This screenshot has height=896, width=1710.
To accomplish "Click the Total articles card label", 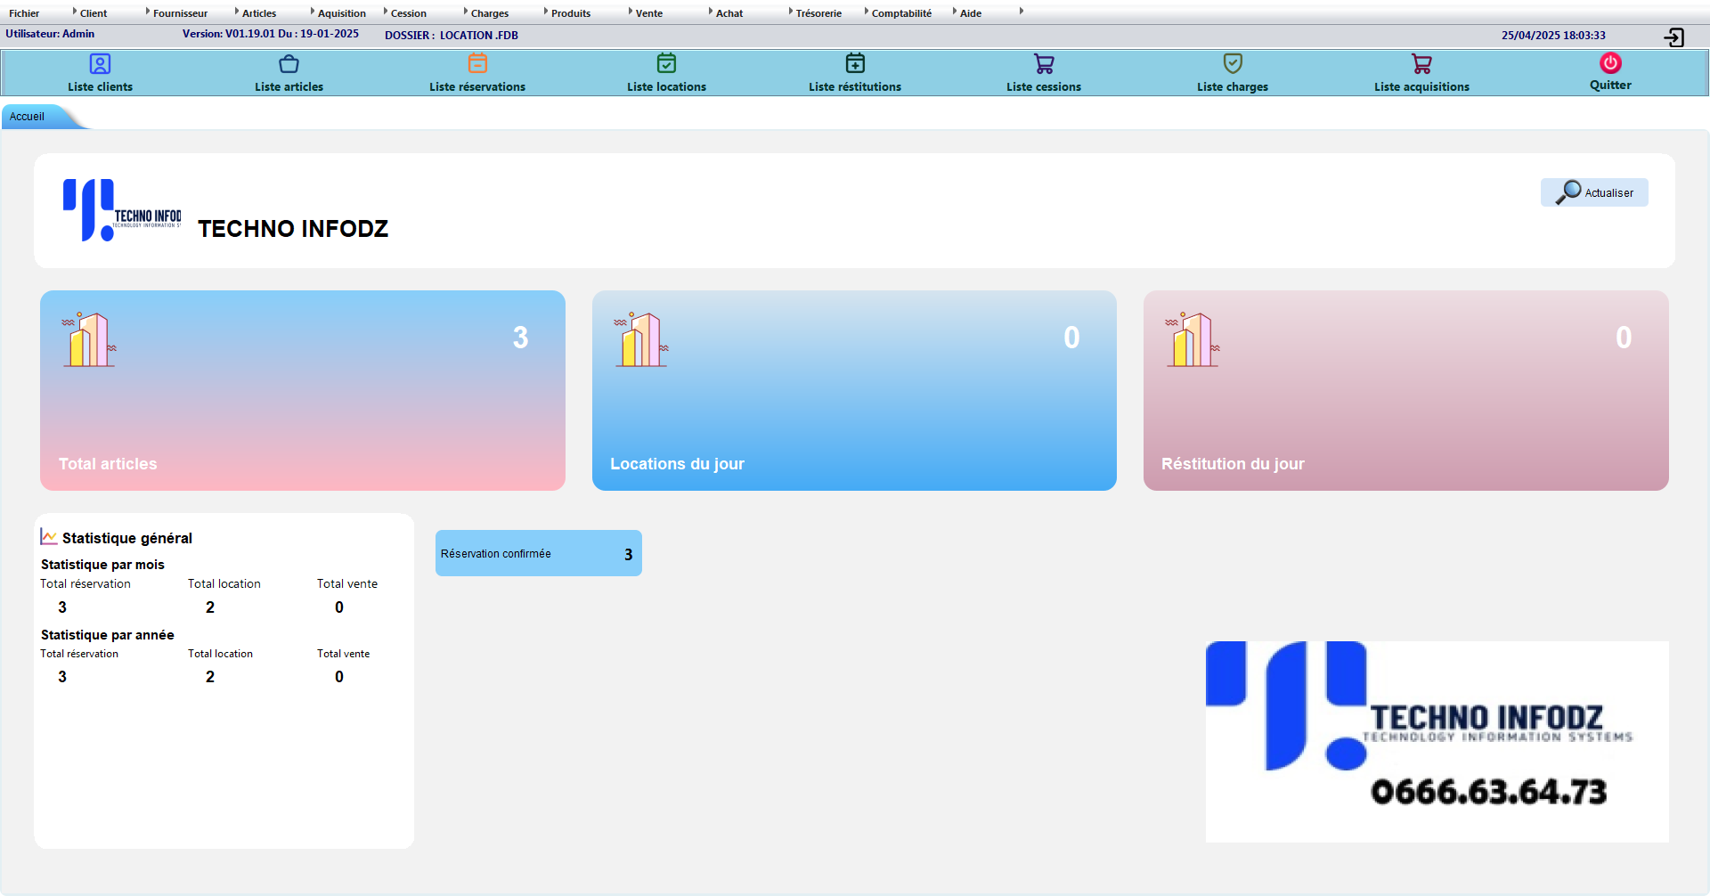I will pos(108,464).
